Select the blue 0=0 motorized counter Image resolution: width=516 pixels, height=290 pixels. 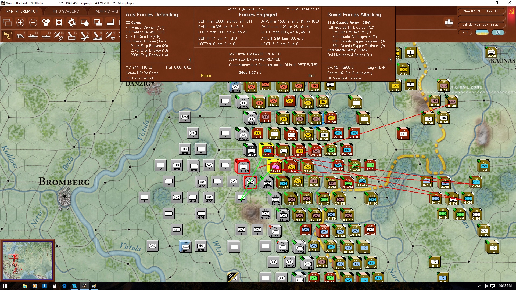[x=186, y=247]
